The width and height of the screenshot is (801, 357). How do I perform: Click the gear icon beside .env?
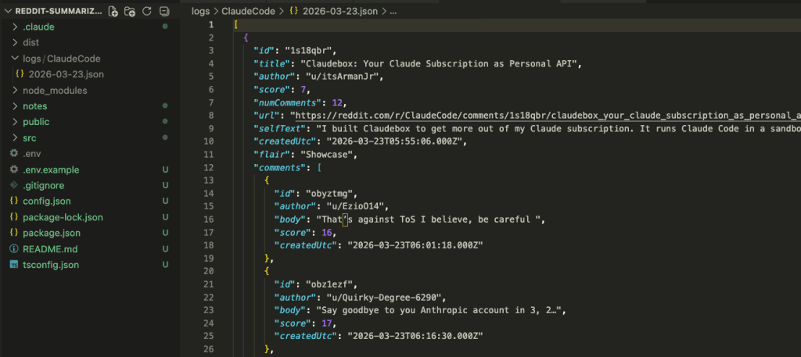click(14, 154)
